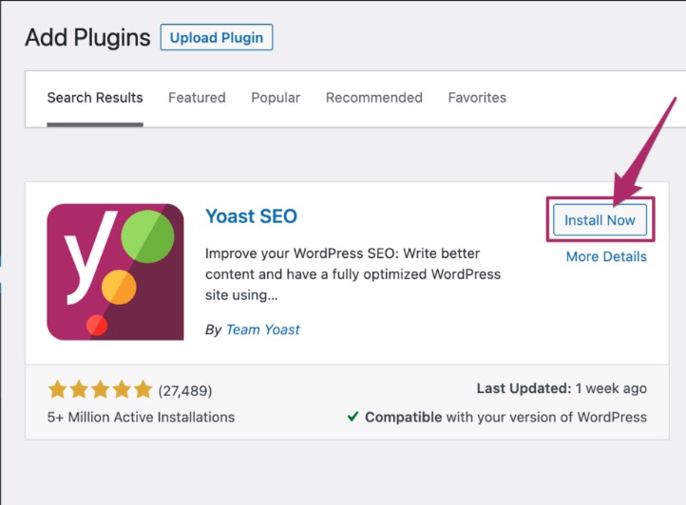Click the first gold rating star
The image size is (686, 505).
point(57,390)
